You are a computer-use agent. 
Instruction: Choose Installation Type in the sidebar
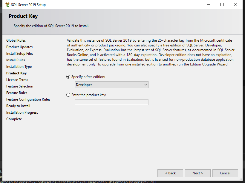[19, 67]
